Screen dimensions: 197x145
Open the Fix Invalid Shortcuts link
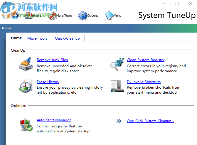point(144,82)
